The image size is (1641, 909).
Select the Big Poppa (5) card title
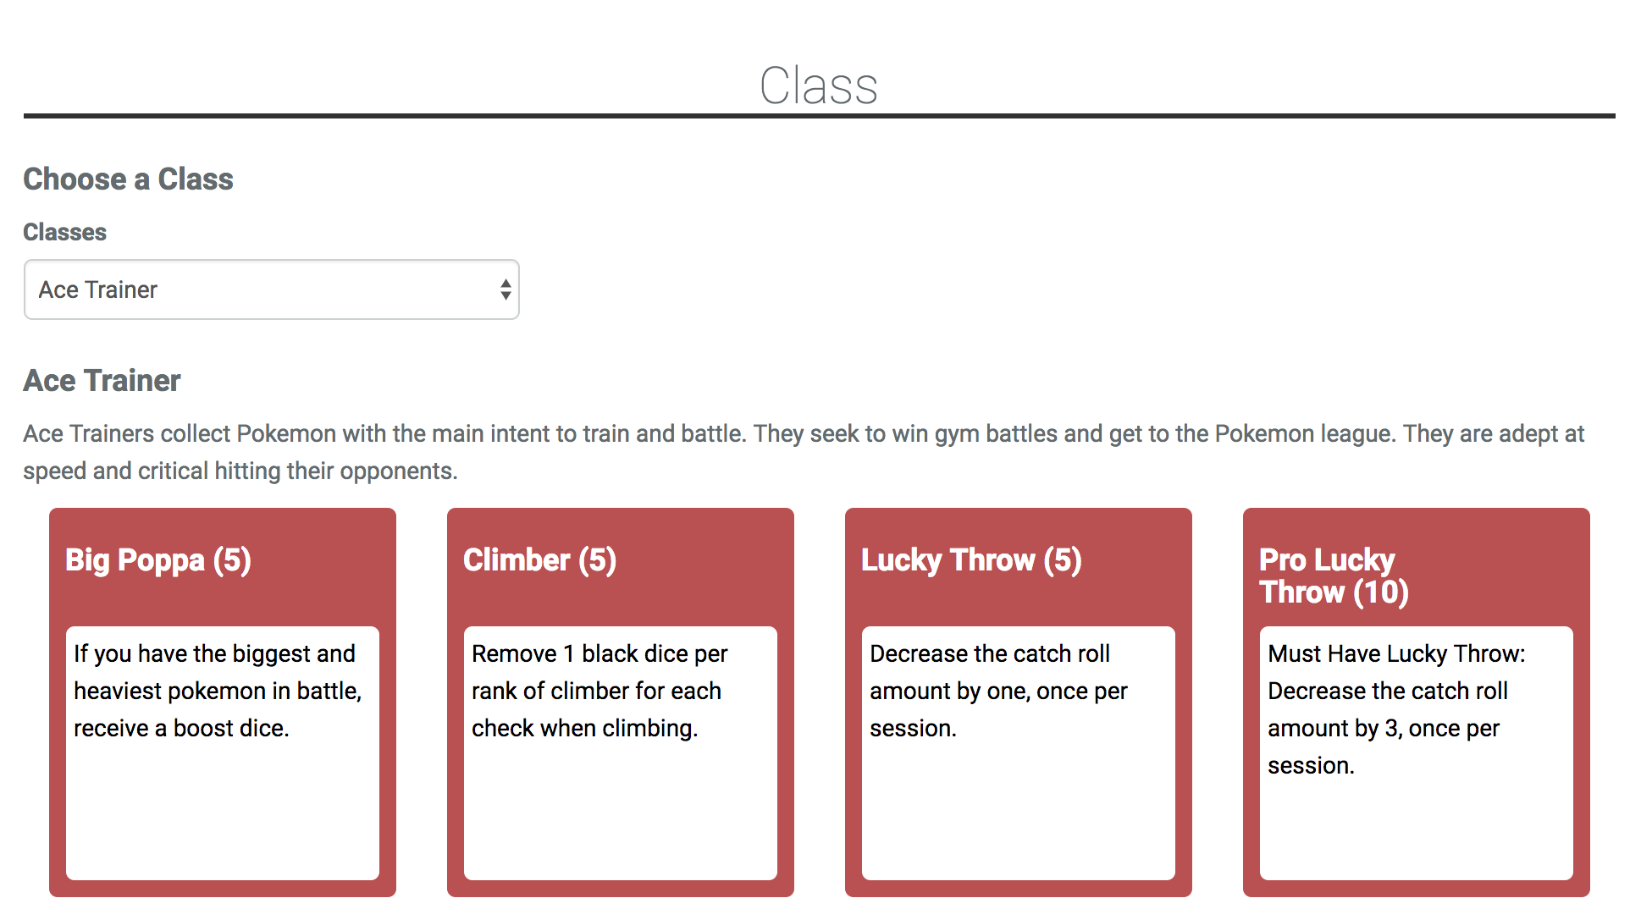click(x=158, y=560)
